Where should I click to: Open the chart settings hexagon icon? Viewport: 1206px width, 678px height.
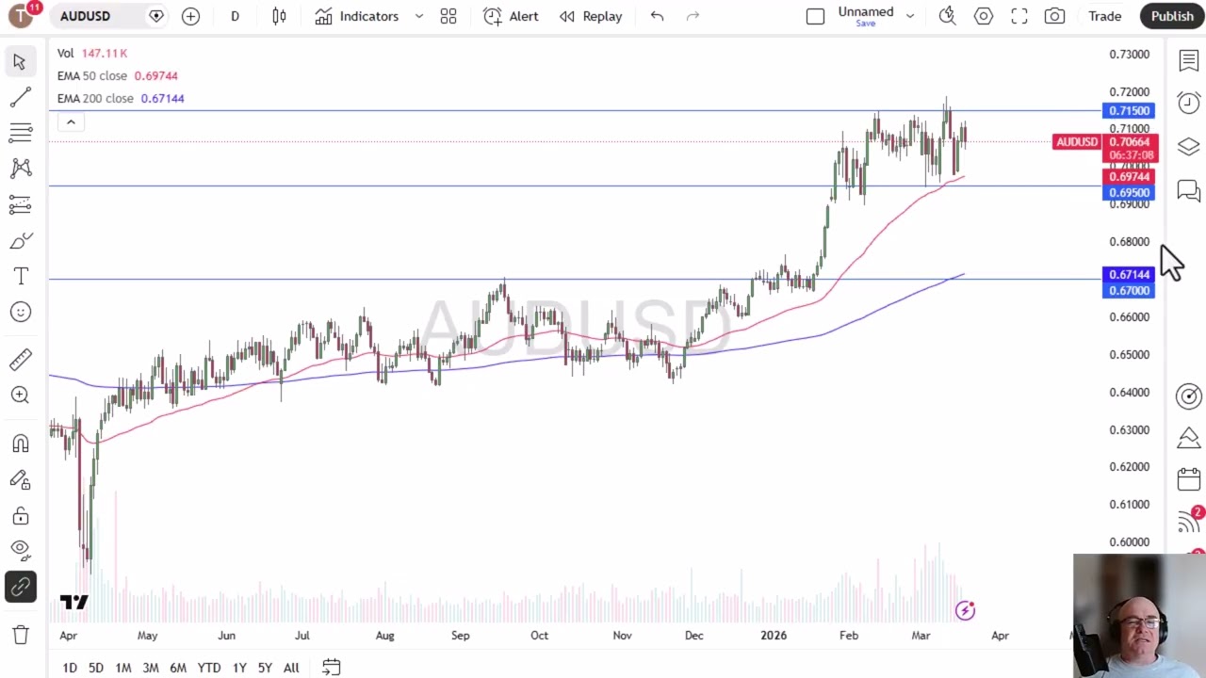click(x=984, y=16)
